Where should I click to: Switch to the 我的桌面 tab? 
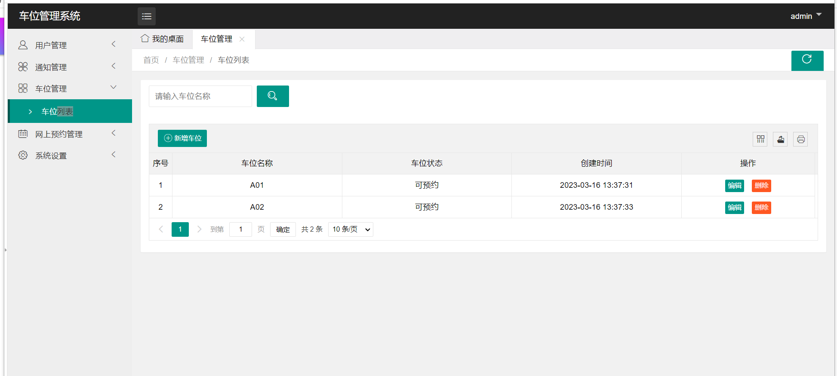[163, 39]
